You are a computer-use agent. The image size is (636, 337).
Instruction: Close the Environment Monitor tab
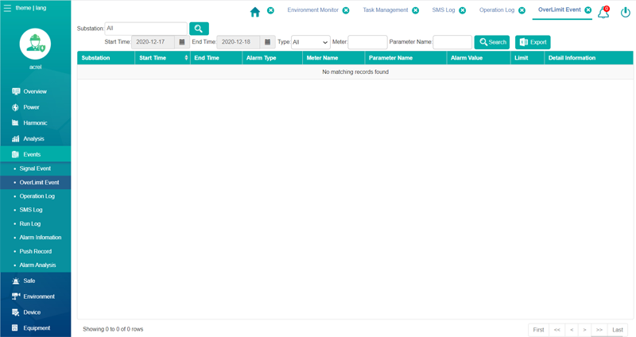pyautogui.click(x=346, y=11)
